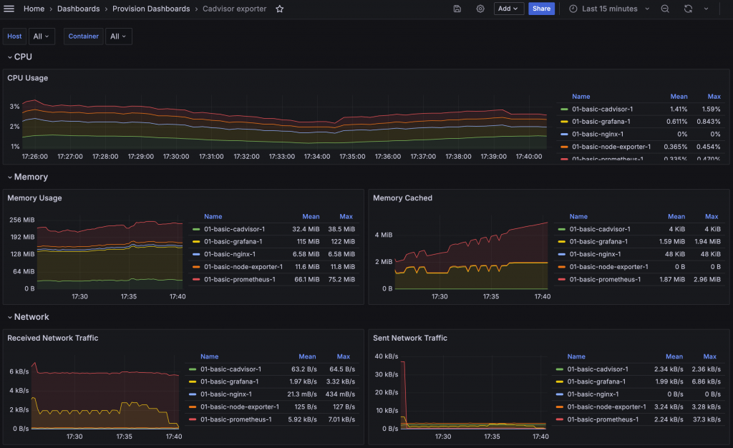Click Cadvisor exporter breadcrumb title

(234, 9)
